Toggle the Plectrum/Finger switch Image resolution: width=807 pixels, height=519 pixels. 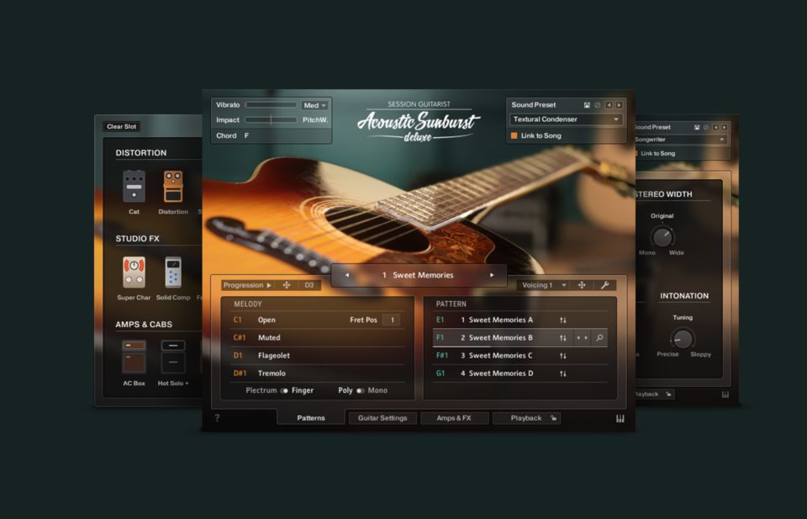[284, 390]
